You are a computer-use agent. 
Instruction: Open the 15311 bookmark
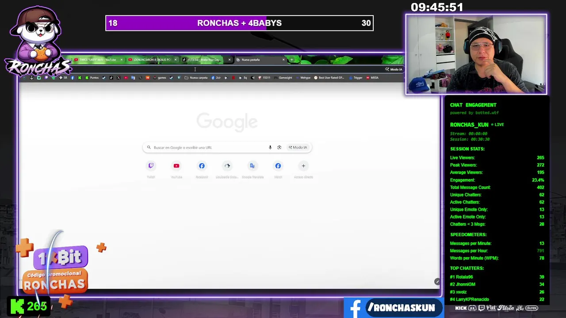pos(264,78)
